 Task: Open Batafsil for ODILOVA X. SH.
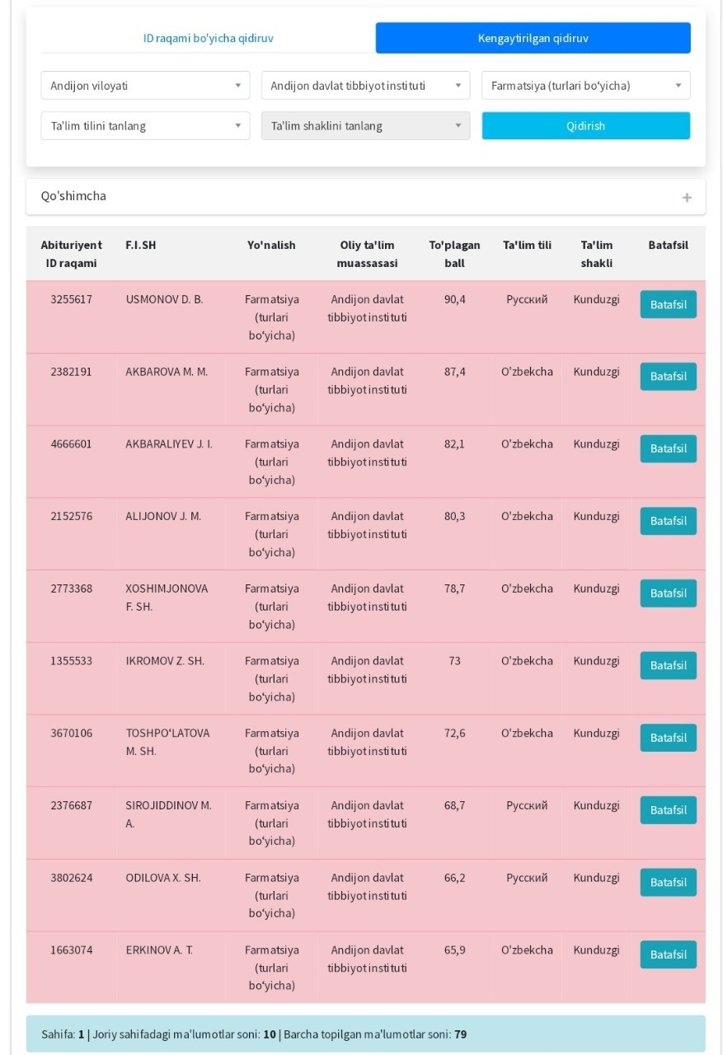(x=668, y=883)
